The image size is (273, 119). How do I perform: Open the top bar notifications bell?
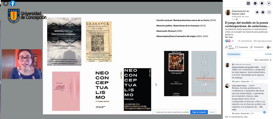click(x=262, y=3)
